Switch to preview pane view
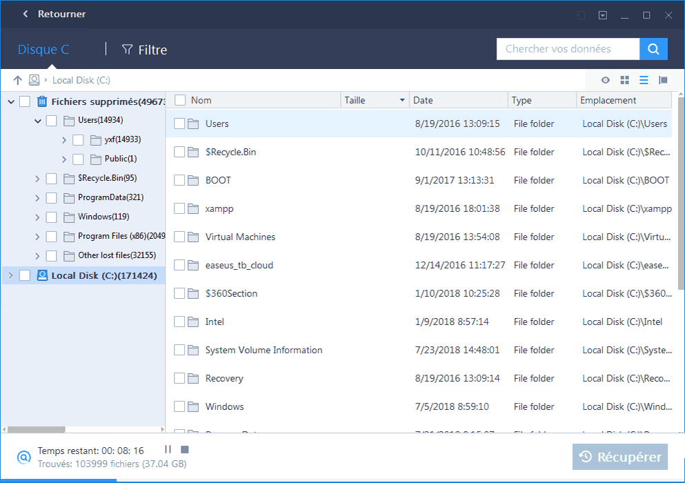The height and width of the screenshot is (483, 685). click(663, 80)
